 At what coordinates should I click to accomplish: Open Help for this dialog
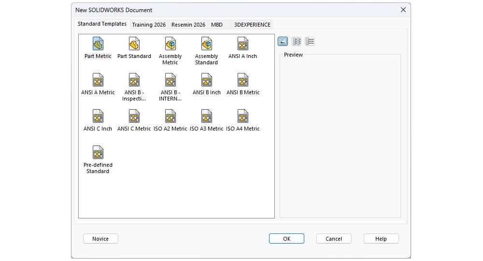tap(381, 238)
